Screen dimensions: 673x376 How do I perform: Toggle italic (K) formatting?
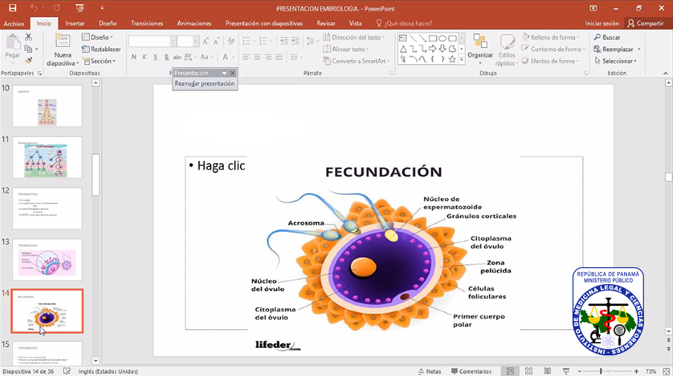pos(144,57)
